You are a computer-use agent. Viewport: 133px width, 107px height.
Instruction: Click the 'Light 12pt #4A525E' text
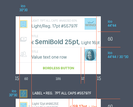[x=45, y=104]
